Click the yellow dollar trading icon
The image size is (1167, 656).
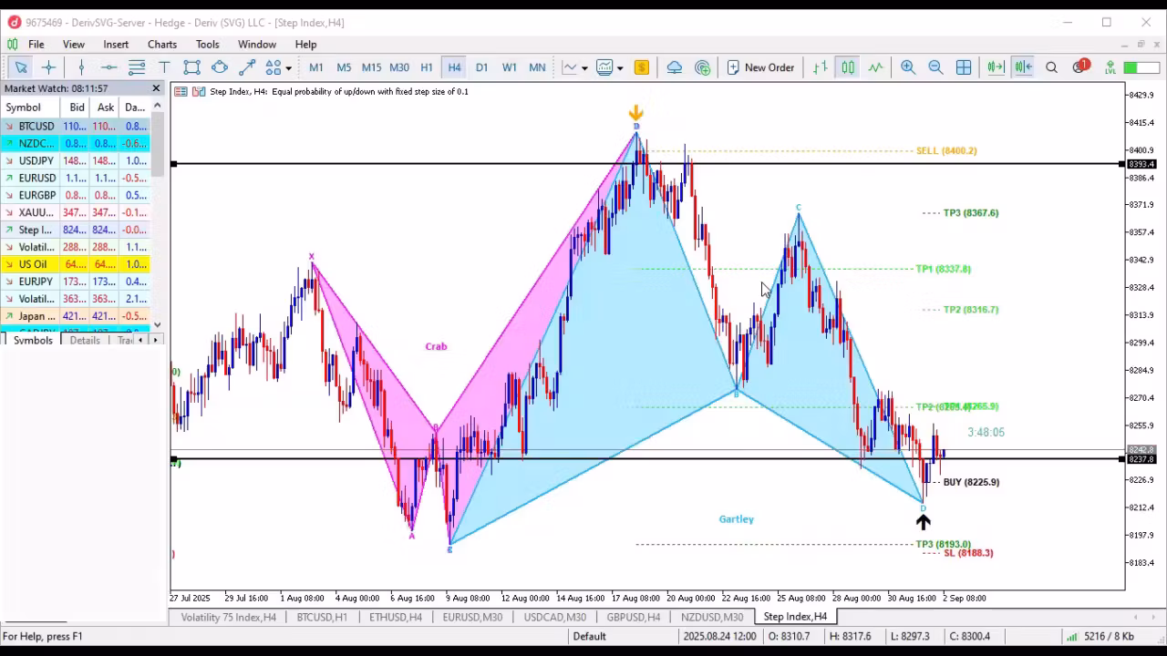coord(642,67)
